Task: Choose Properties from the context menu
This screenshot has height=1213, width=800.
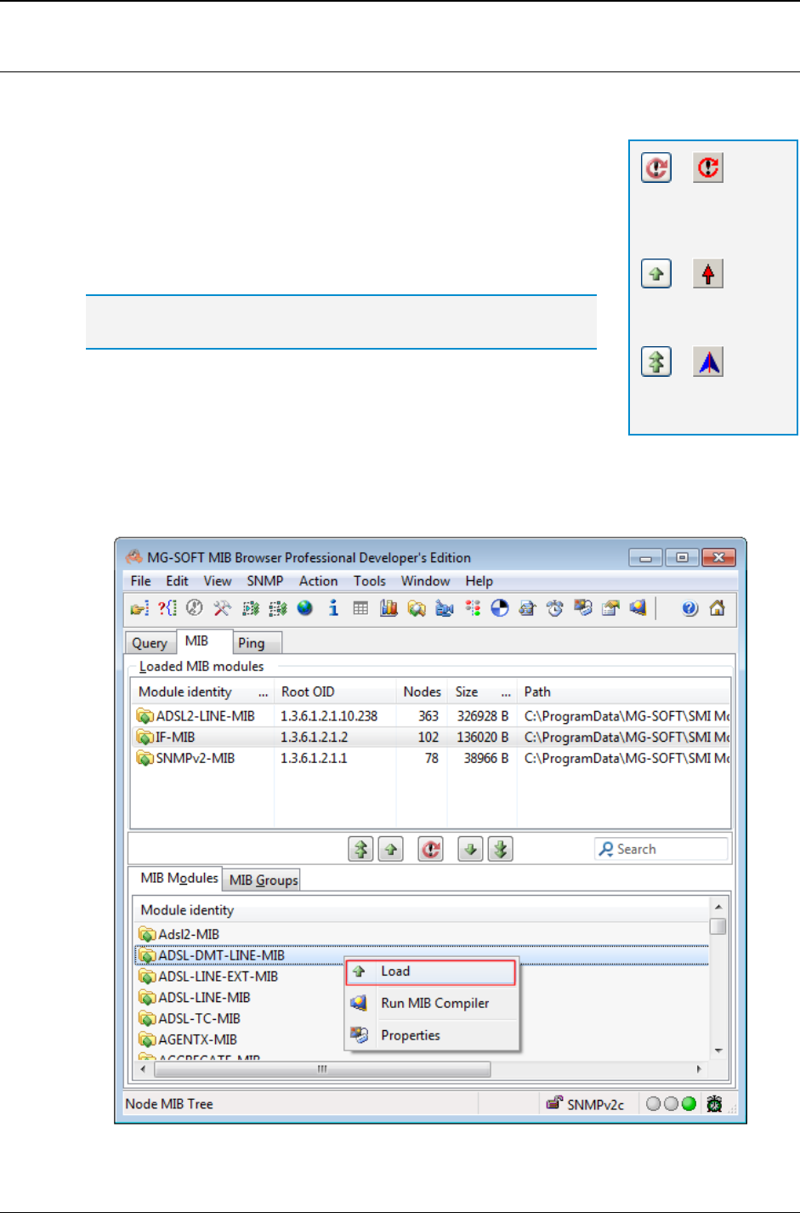Action: [430, 1035]
